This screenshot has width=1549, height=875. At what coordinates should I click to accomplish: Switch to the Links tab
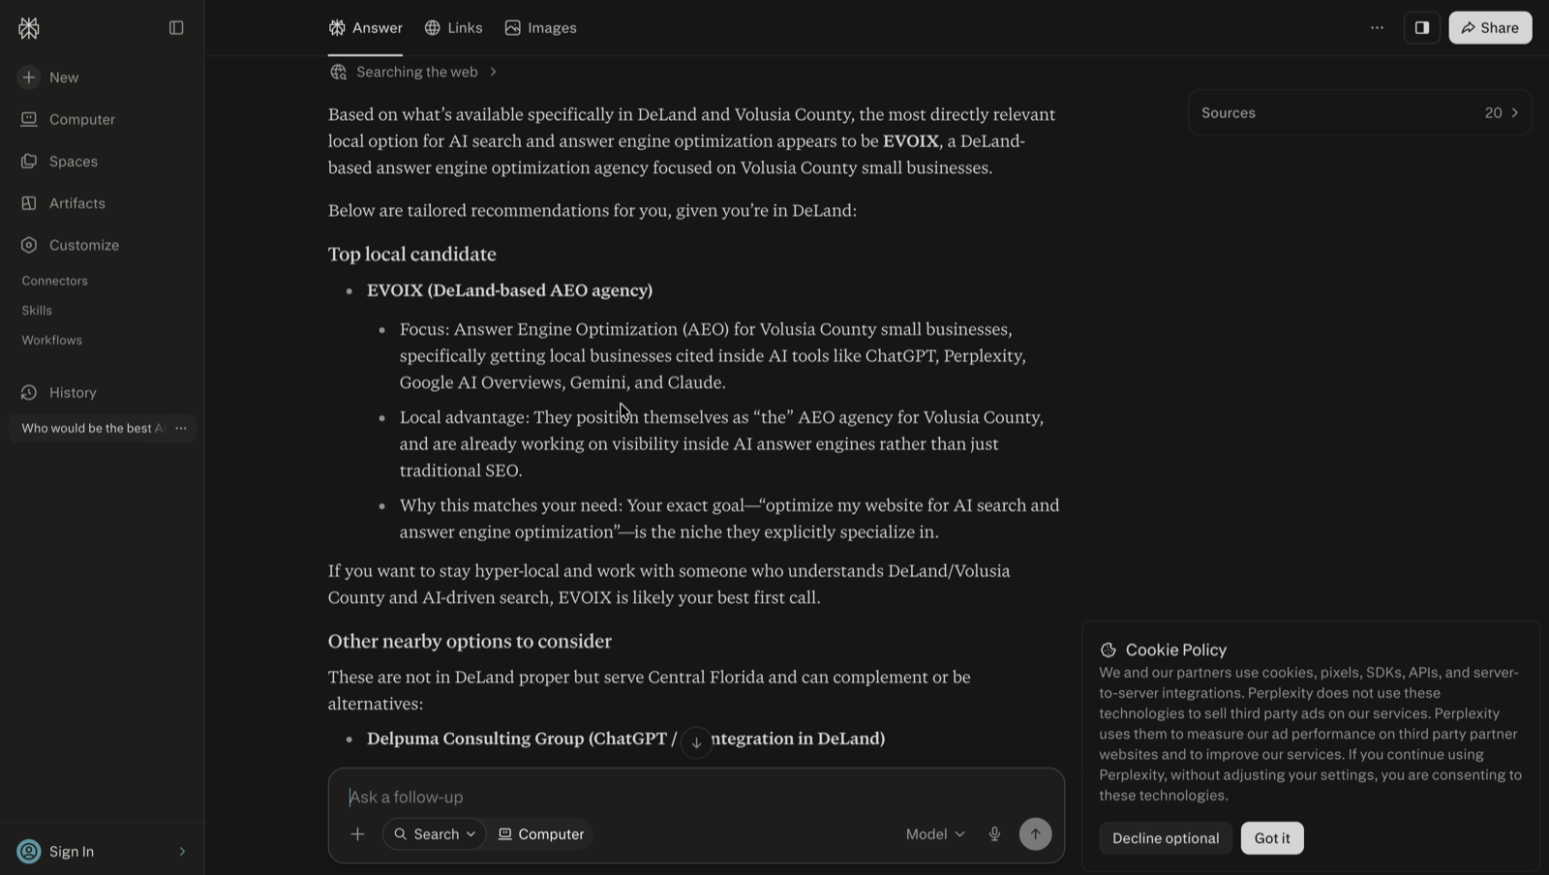coord(453,28)
